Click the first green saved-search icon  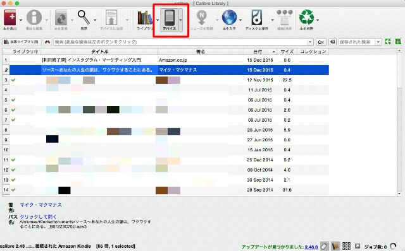[388, 42]
